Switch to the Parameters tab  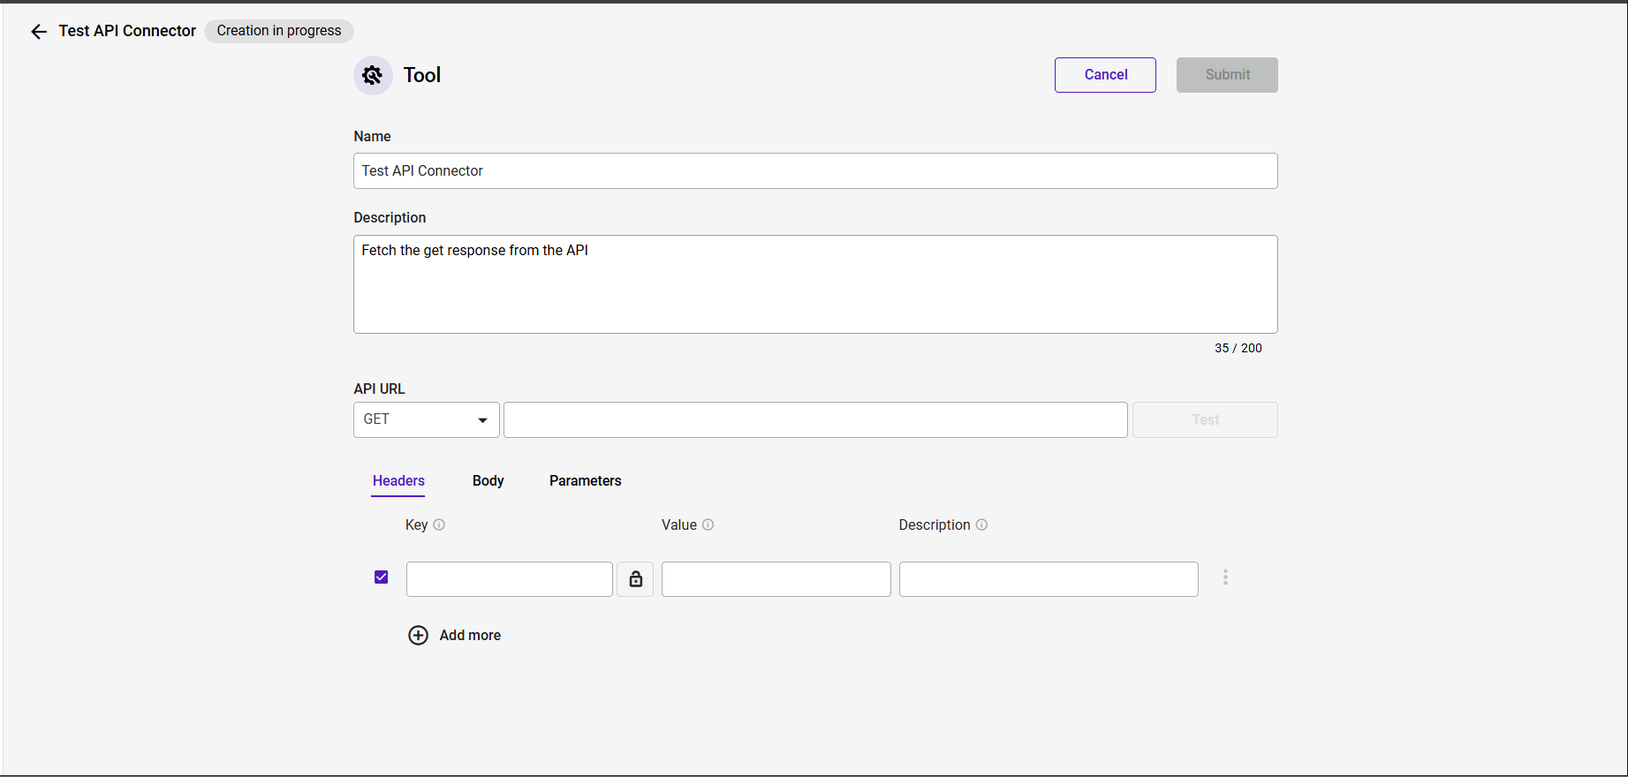(x=585, y=481)
